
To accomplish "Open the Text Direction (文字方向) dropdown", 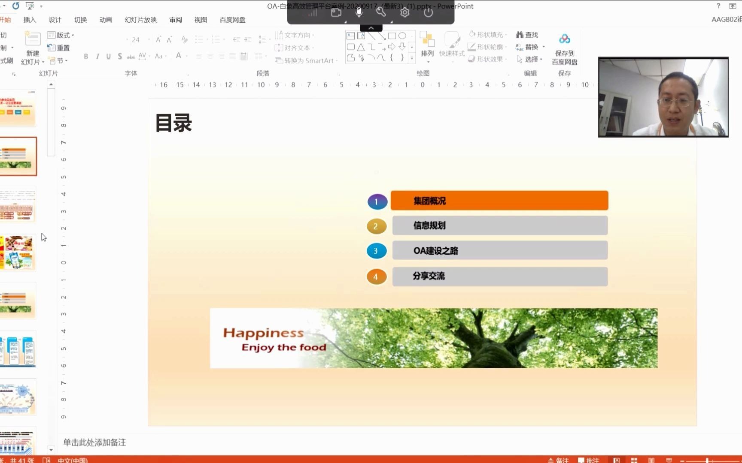I will click(x=295, y=35).
